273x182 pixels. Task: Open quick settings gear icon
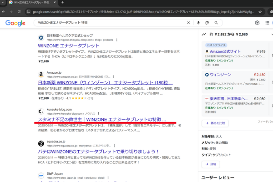(x=257, y=23)
